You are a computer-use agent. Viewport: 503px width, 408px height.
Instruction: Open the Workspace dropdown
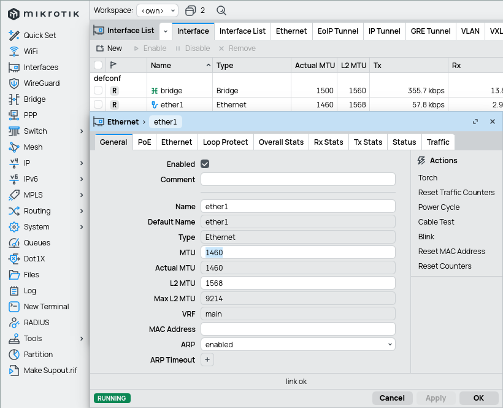(157, 10)
